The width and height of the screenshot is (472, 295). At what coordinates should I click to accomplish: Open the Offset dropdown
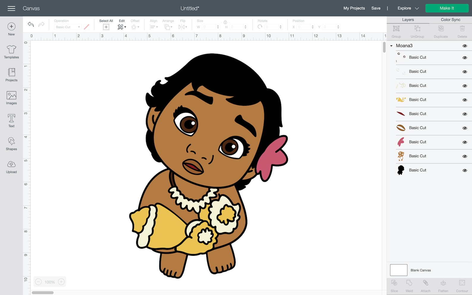point(135,27)
